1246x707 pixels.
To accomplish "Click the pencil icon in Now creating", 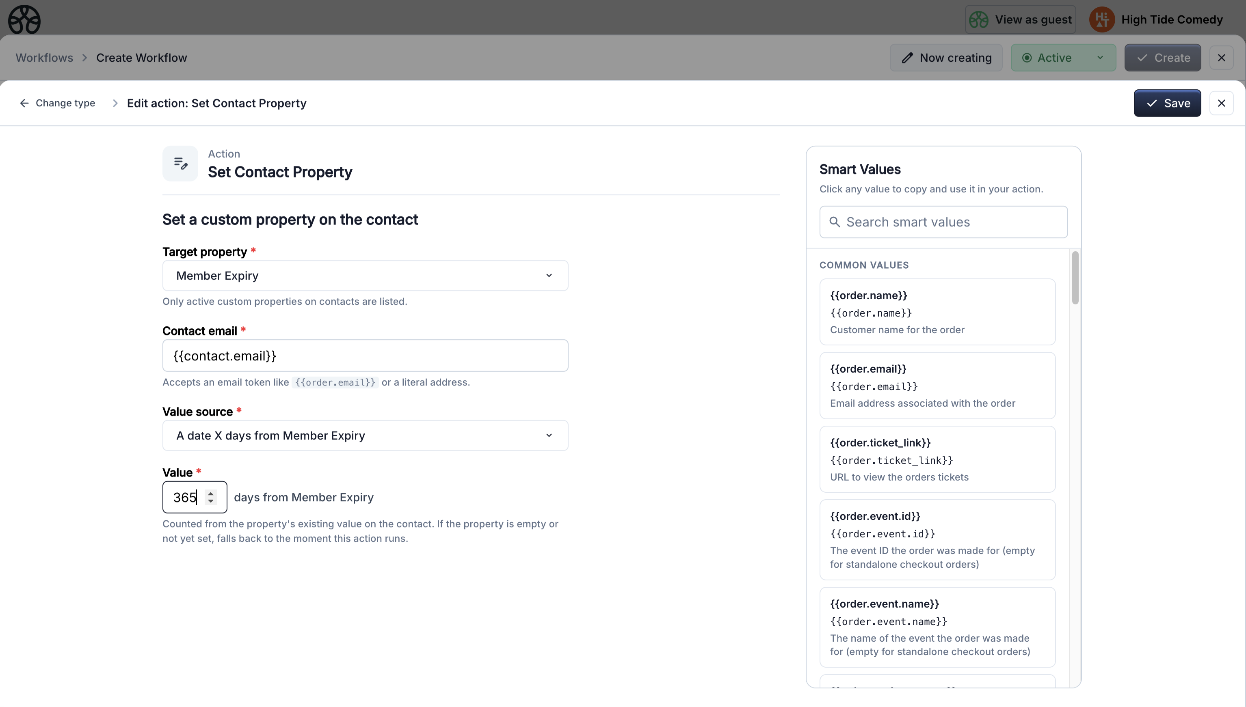I will tap(907, 58).
